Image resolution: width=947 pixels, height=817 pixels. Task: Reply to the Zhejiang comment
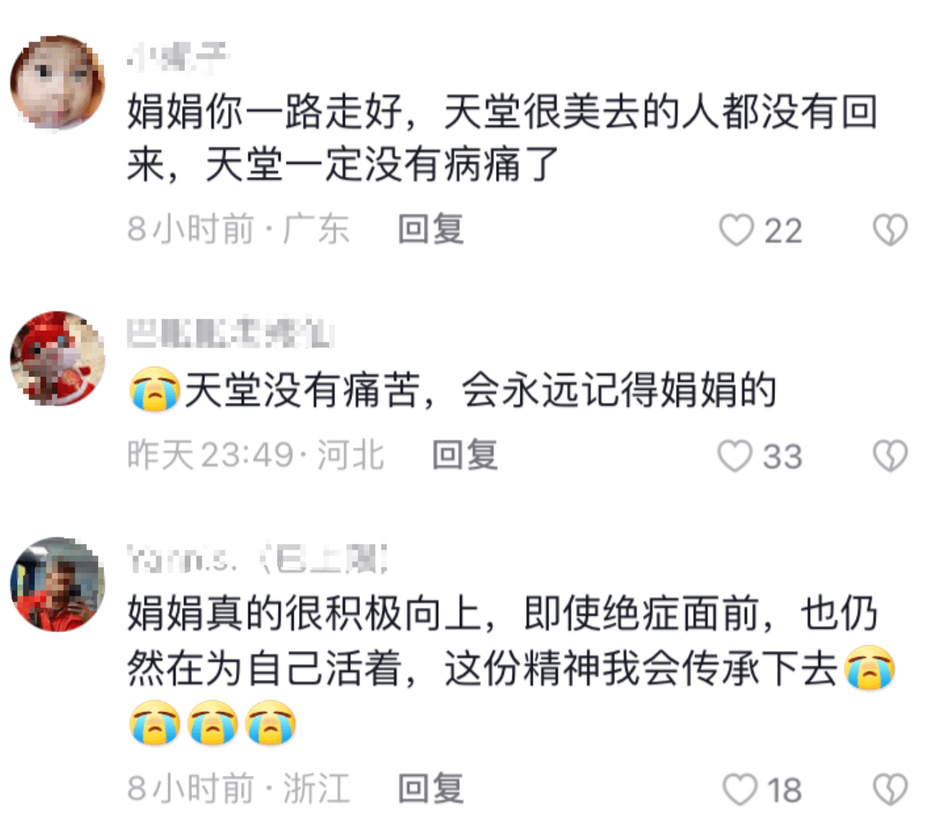pyautogui.click(x=431, y=788)
